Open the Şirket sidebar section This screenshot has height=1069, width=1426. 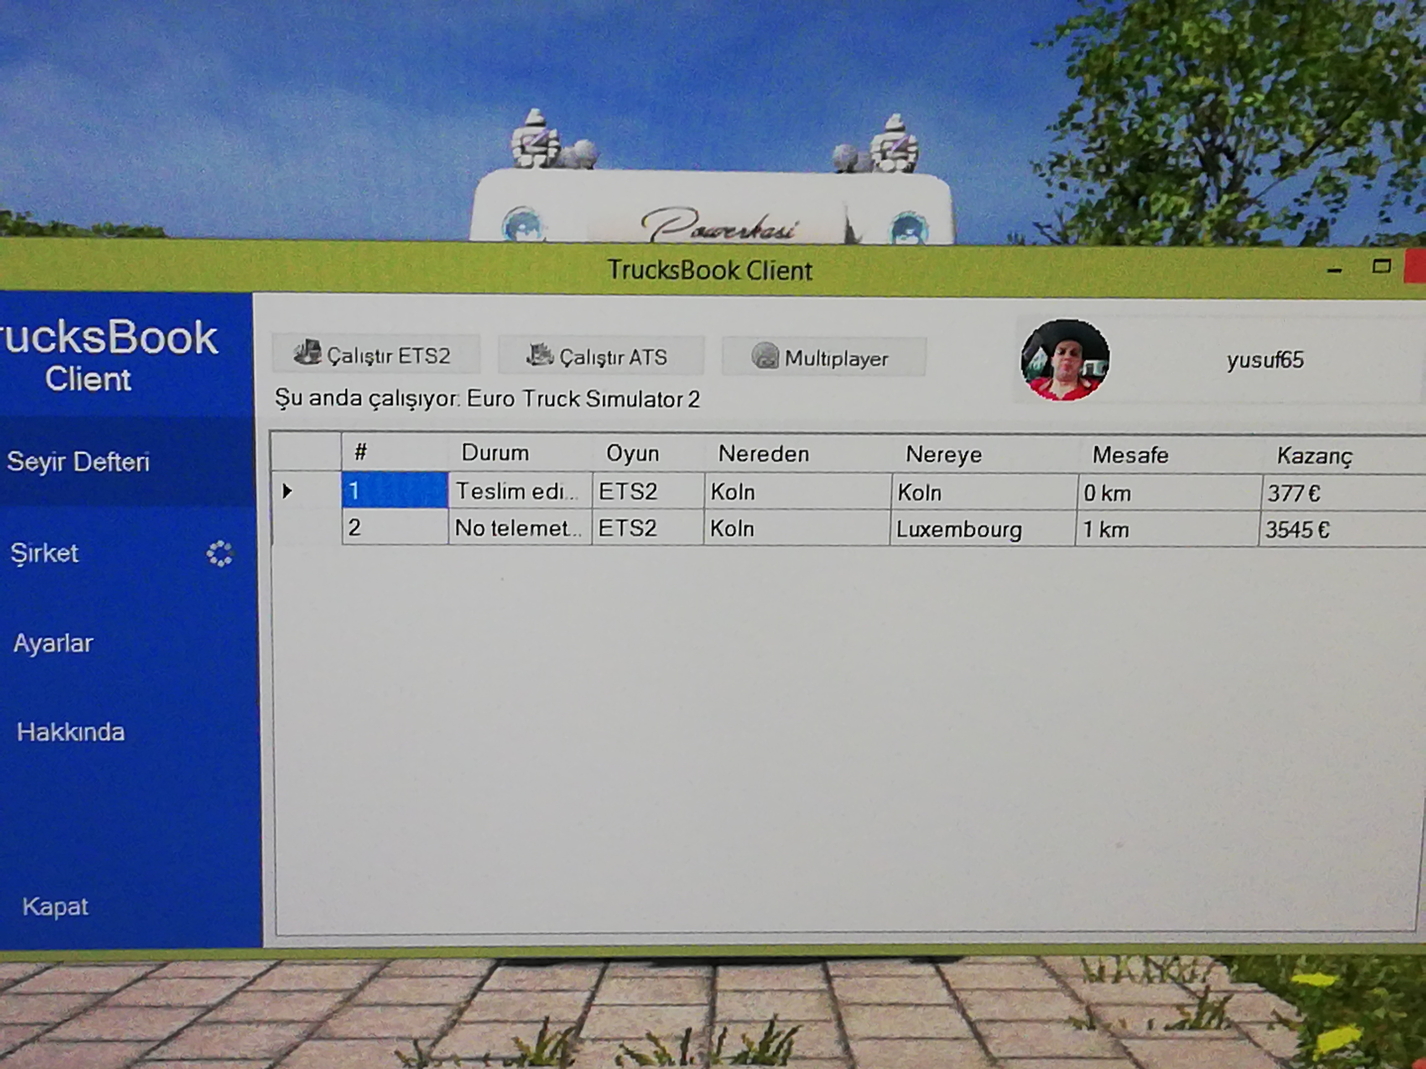(45, 553)
